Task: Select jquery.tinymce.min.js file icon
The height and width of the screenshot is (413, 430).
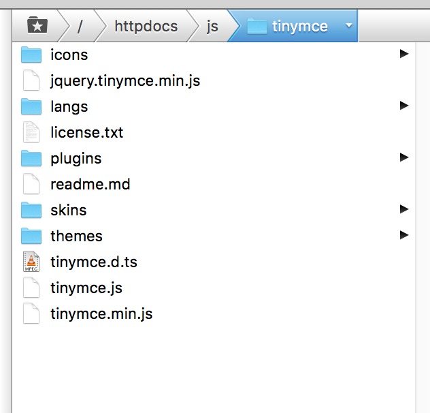Action: [x=31, y=80]
